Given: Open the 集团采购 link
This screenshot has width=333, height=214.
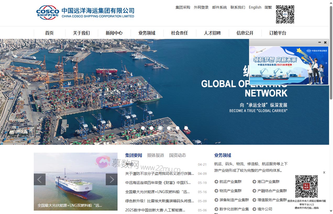Looking at the screenshot, I should pyautogui.click(x=182, y=8).
